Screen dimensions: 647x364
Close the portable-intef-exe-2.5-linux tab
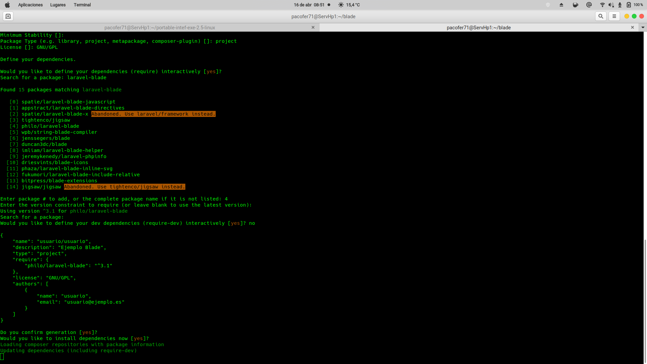[313, 27]
